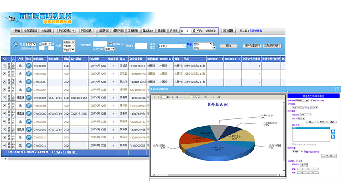Open the 年度 dropdown showing 103
This screenshot has height=193, width=341.
pyautogui.click(x=32, y=44)
